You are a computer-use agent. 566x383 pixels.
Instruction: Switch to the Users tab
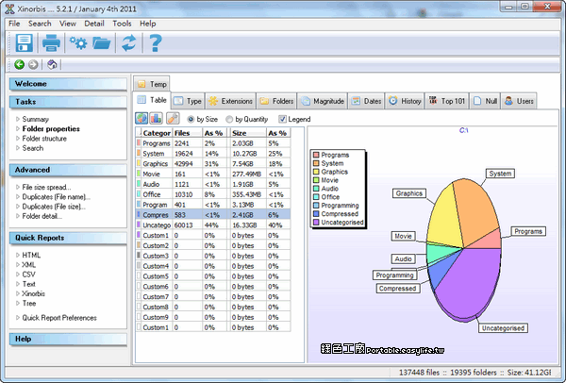click(519, 101)
